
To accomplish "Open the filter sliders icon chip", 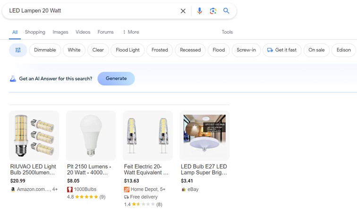I will tap(18, 50).
